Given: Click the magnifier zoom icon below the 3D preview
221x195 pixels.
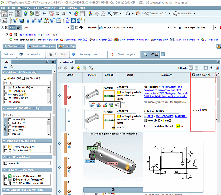Looking at the screenshot, I should click(113, 189).
